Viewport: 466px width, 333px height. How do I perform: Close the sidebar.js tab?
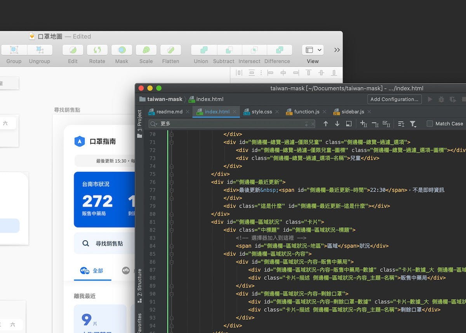369,112
